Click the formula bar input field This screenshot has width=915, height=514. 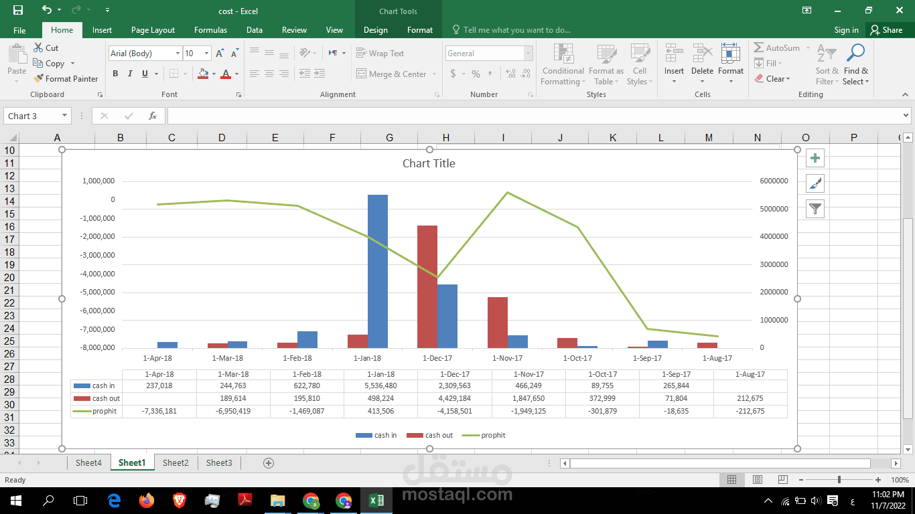[534, 116]
